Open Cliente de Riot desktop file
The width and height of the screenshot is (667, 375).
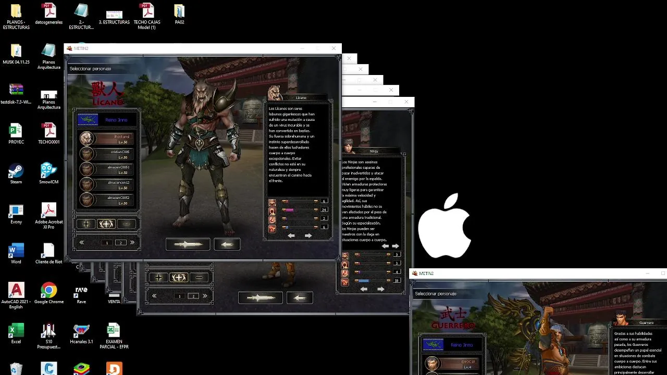pos(48,254)
